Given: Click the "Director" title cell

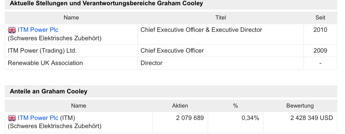Looking at the screenshot, I should tap(152, 63).
